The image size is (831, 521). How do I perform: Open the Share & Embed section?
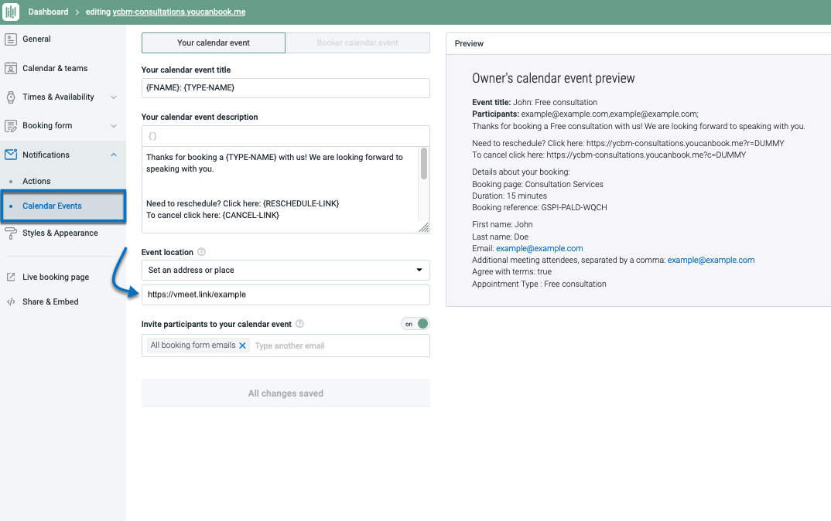(x=49, y=301)
